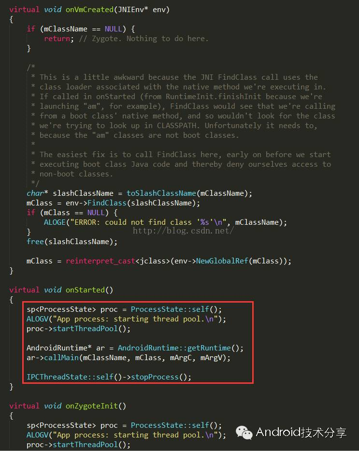Click the onStarted function name
359x451 pixels.
click(x=85, y=290)
